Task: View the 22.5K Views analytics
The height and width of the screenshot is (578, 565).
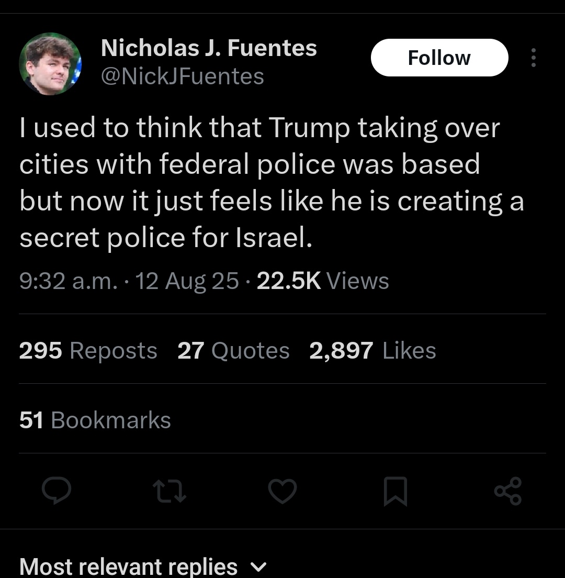Action: (x=323, y=281)
